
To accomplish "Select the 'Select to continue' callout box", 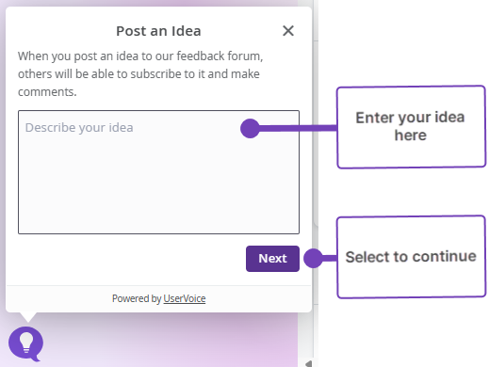I will pyautogui.click(x=411, y=257).
